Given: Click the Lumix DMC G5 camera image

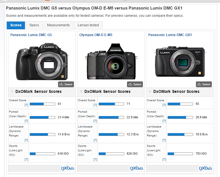Looking at the screenshot, I should click(42, 62).
